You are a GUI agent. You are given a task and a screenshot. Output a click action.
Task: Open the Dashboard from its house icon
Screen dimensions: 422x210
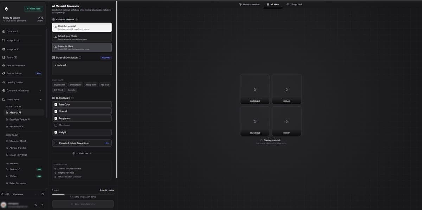coord(4,31)
